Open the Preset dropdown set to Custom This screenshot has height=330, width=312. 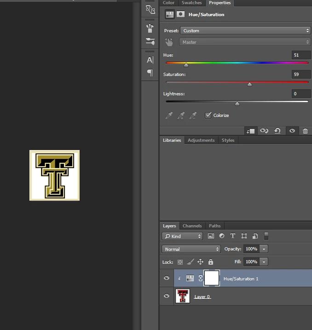(245, 30)
